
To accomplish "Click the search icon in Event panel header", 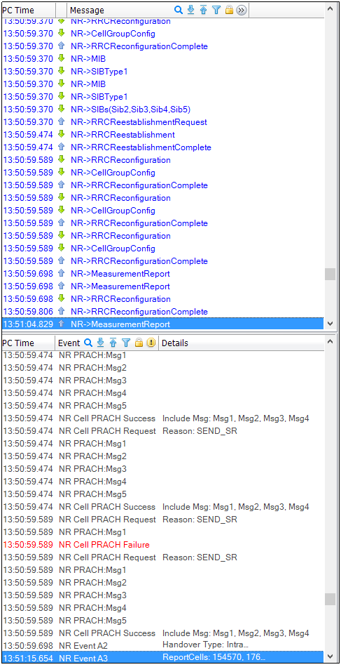I will click(88, 343).
